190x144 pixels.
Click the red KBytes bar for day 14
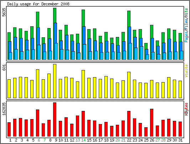pos(83,124)
